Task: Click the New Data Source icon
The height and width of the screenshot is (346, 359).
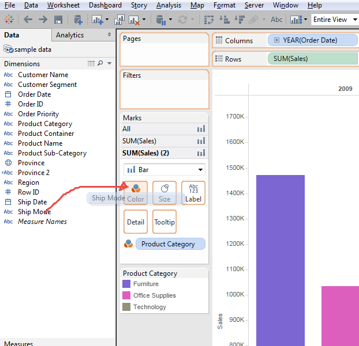Action: pyautogui.click(x=78, y=20)
